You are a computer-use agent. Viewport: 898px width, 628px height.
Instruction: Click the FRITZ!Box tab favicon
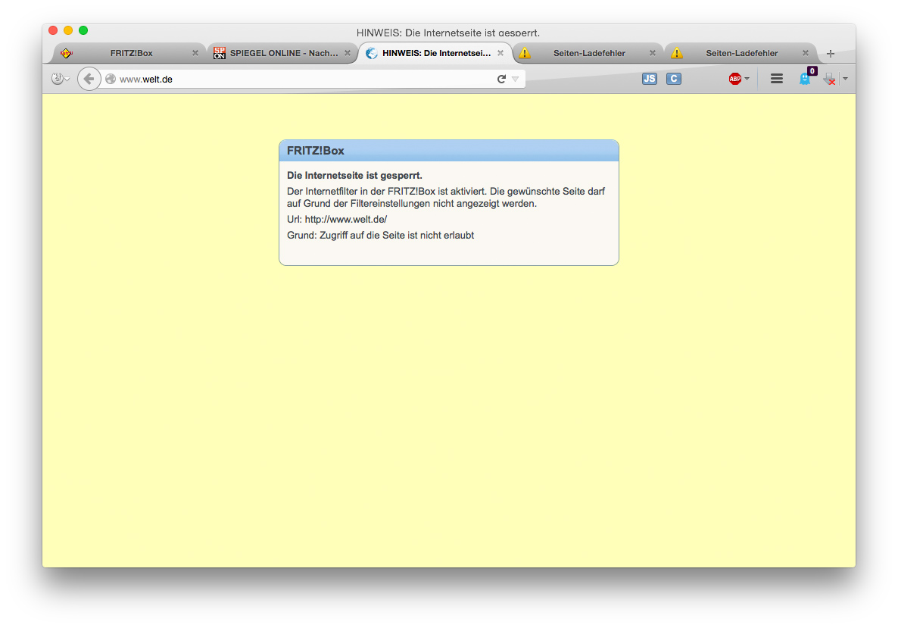coord(67,53)
